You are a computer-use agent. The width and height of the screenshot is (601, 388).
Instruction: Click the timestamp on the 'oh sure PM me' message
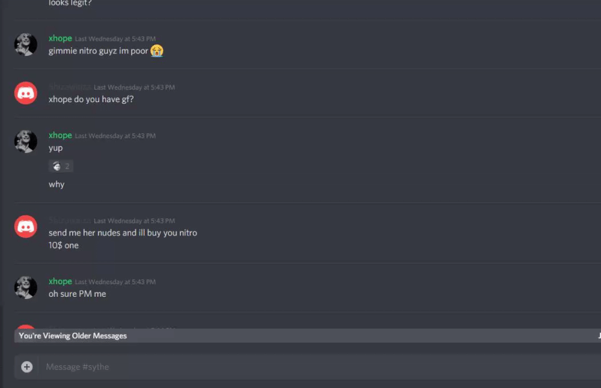coord(115,282)
